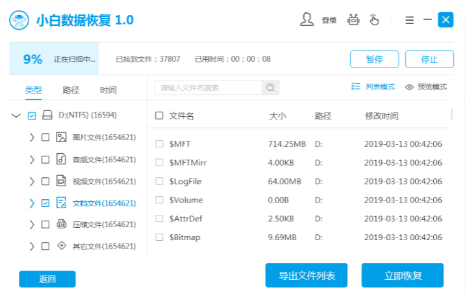465x294 pixels.
Task: Switch to preview mode (预览模式) view
Action: tap(426, 87)
